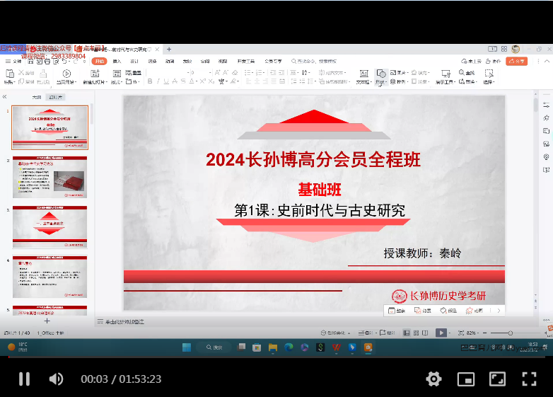Click the Picture (图片) insert icon

(x=393, y=72)
